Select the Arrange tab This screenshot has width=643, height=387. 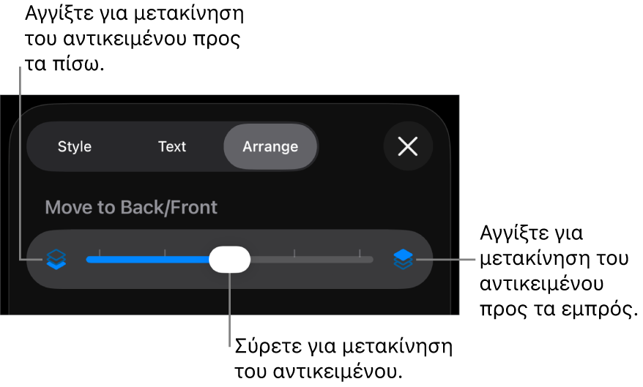(270, 146)
